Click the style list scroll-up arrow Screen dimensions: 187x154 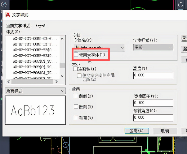(x=62, y=39)
